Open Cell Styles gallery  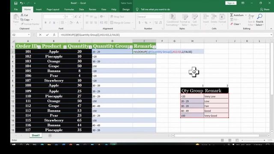[194, 20]
